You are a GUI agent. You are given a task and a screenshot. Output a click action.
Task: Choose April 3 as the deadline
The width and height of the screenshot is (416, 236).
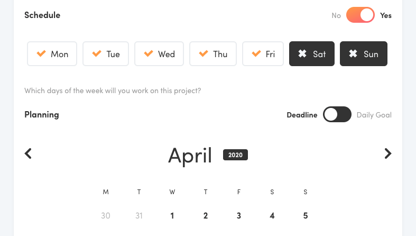pyautogui.click(x=239, y=215)
